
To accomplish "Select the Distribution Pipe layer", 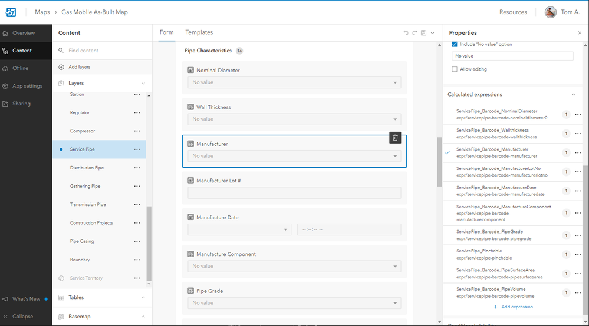I will pyautogui.click(x=87, y=168).
